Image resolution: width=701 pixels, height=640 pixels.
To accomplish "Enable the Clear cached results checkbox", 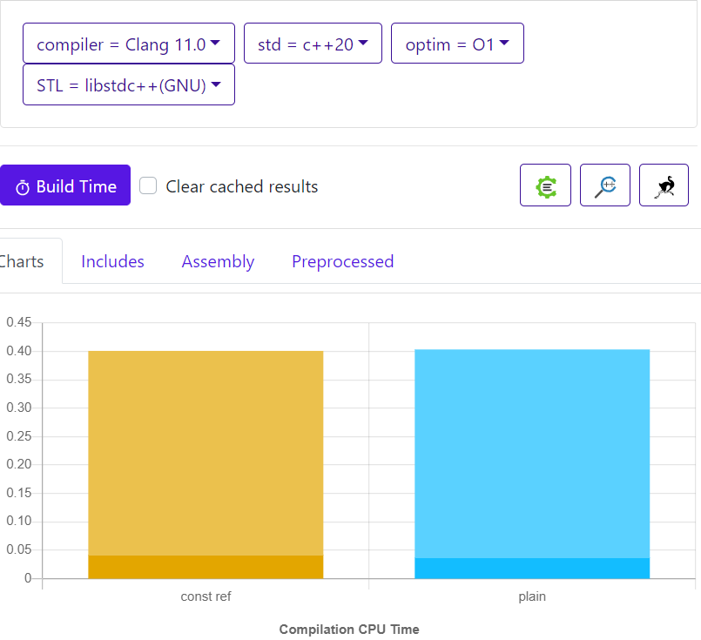I will (149, 186).
